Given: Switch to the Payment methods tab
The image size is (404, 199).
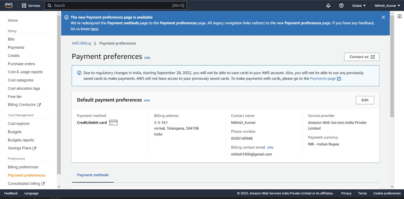Looking at the screenshot, I should pos(93,175).
